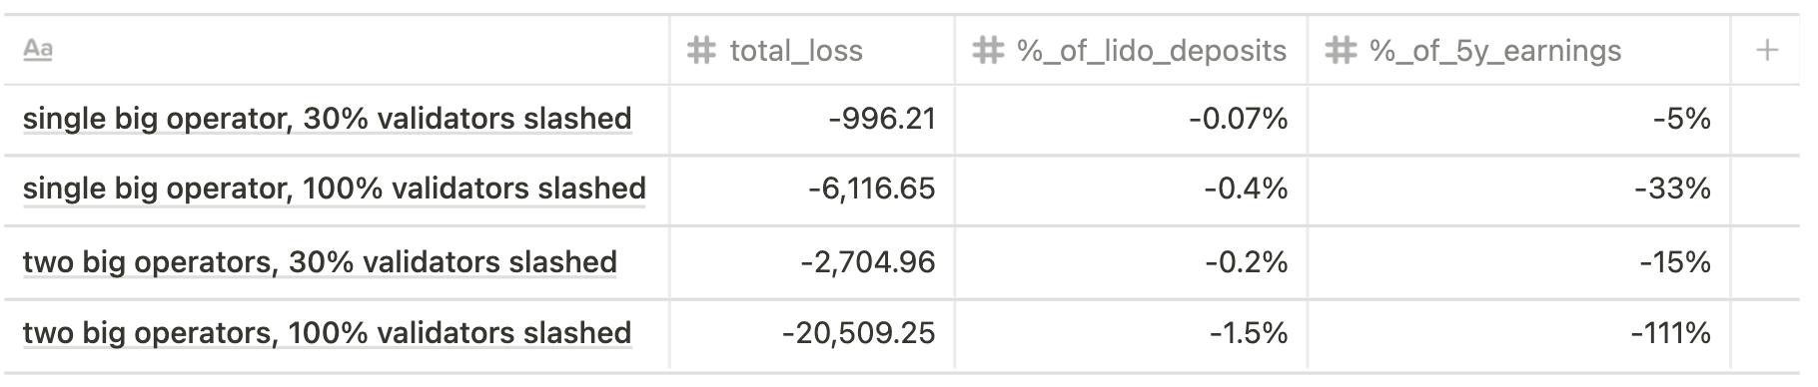
Task: Select the -33% 5y earnings cell
Action: click(x=1518, y=190)
